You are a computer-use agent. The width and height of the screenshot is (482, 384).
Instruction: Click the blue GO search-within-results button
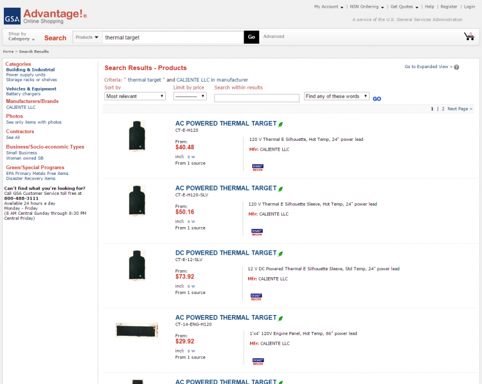pyautogui.click(x=377, y=99)
